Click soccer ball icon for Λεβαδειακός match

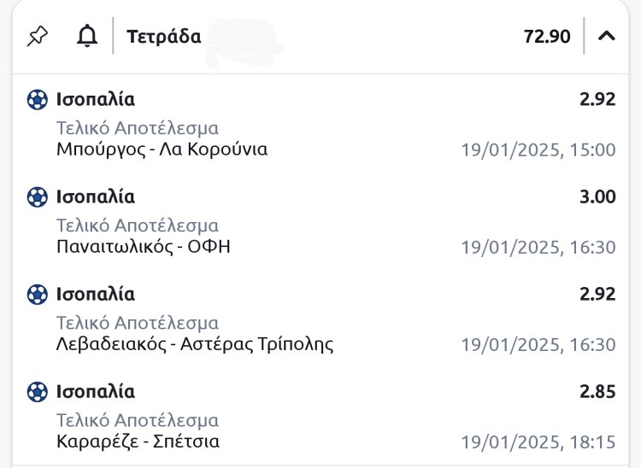point(37,295)
